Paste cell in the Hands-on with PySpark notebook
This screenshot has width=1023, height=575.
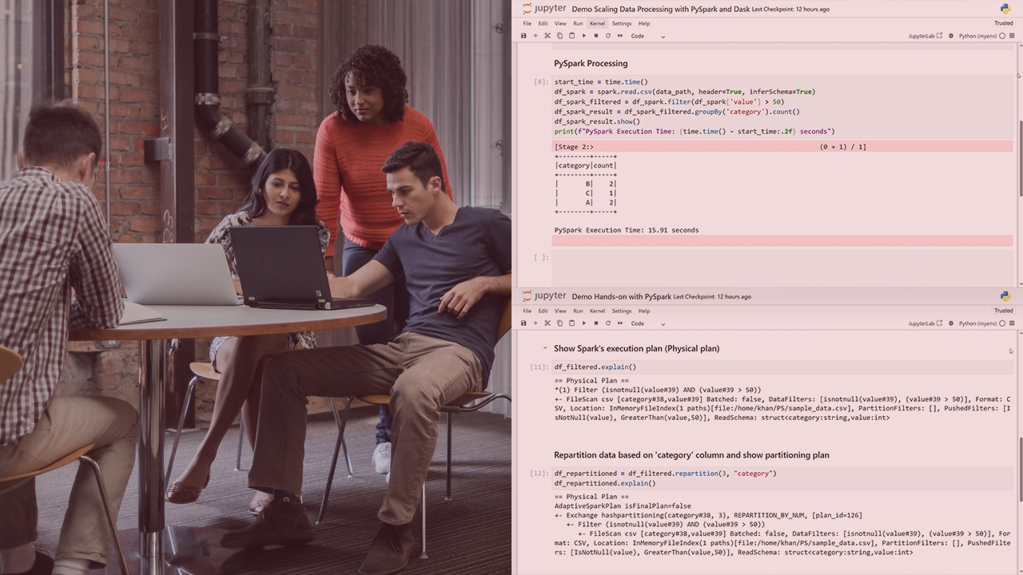tap(571, 323)
